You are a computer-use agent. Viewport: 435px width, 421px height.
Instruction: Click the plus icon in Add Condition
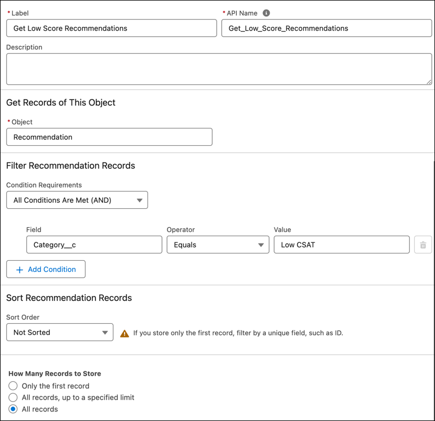pos(20,270)
